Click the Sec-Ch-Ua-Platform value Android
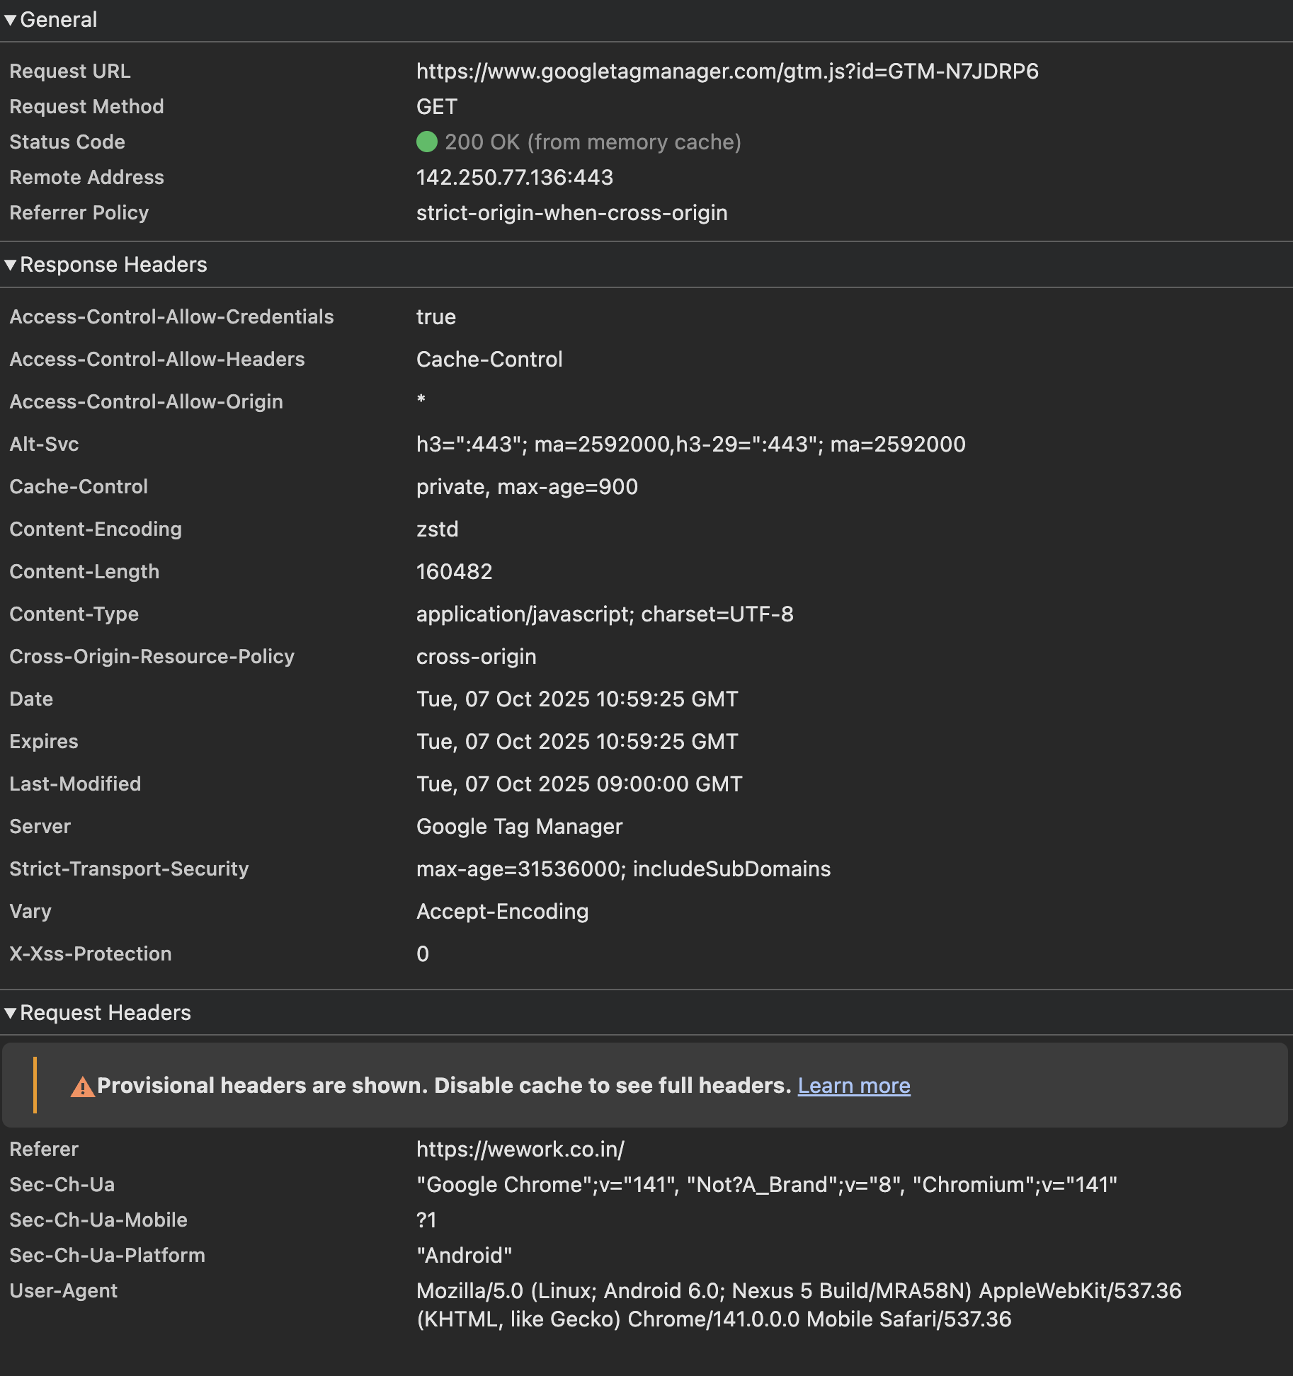The width and height of the screenshot is (1293, 1376). (x=464, y=1255)
